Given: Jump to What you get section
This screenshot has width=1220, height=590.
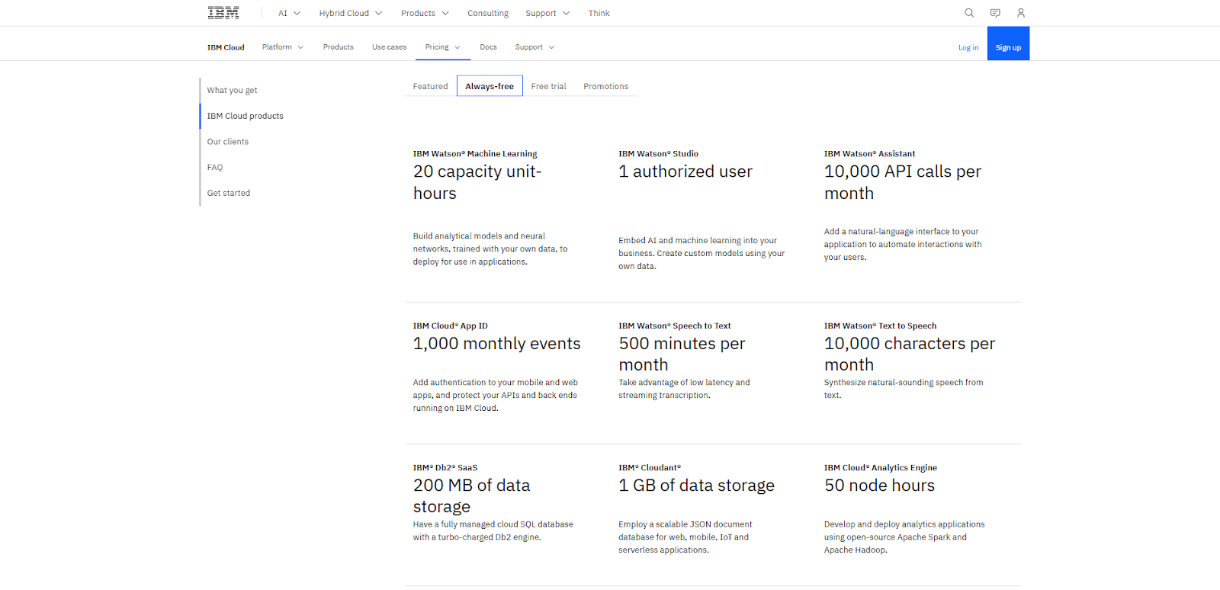Looking at the screenshot, I should pos(232,90).
